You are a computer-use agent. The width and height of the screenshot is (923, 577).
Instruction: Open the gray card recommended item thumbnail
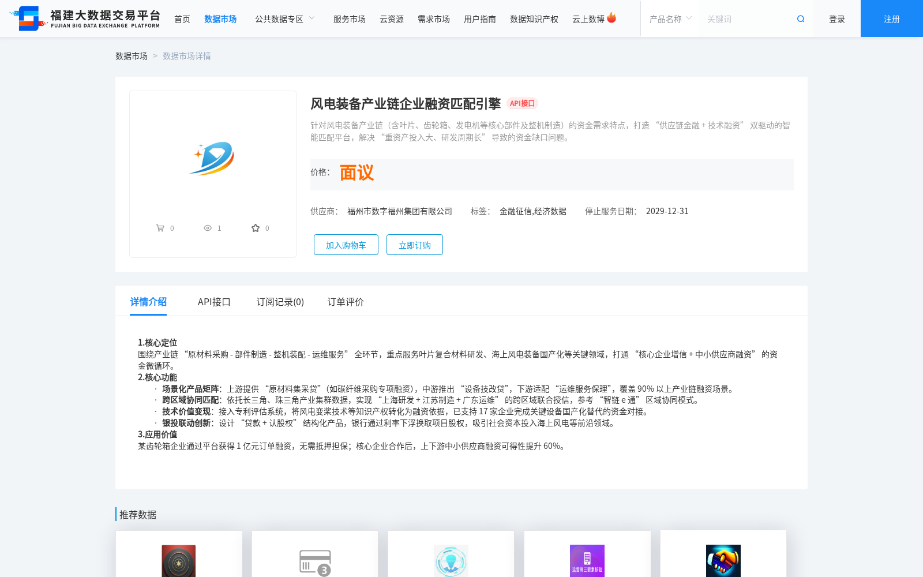(315, 562)
